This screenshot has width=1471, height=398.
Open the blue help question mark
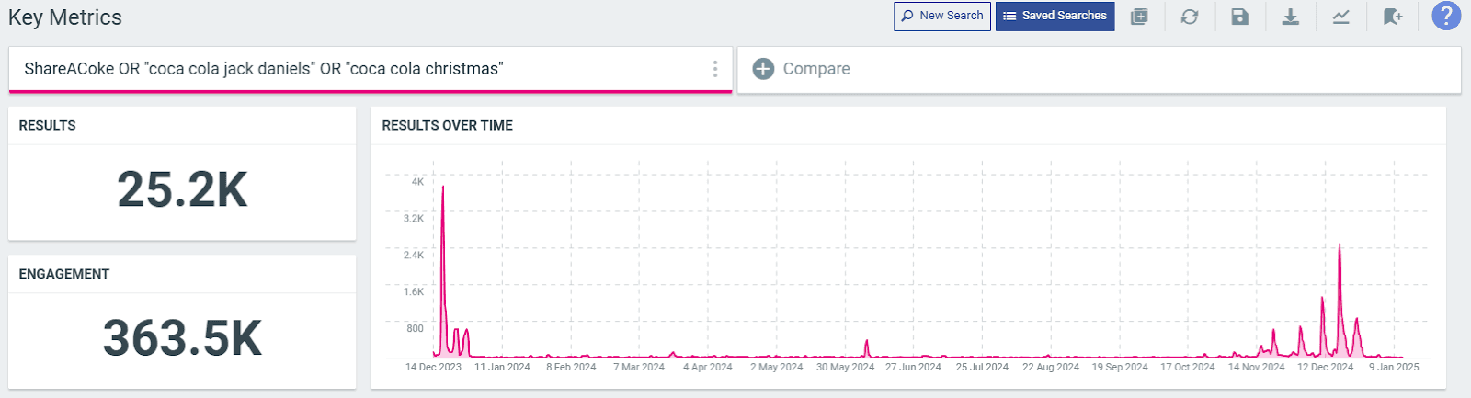[x=1446, y=16]
